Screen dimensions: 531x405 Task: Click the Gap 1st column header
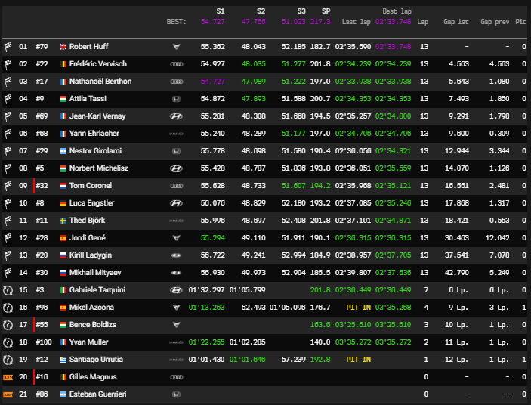456,22
